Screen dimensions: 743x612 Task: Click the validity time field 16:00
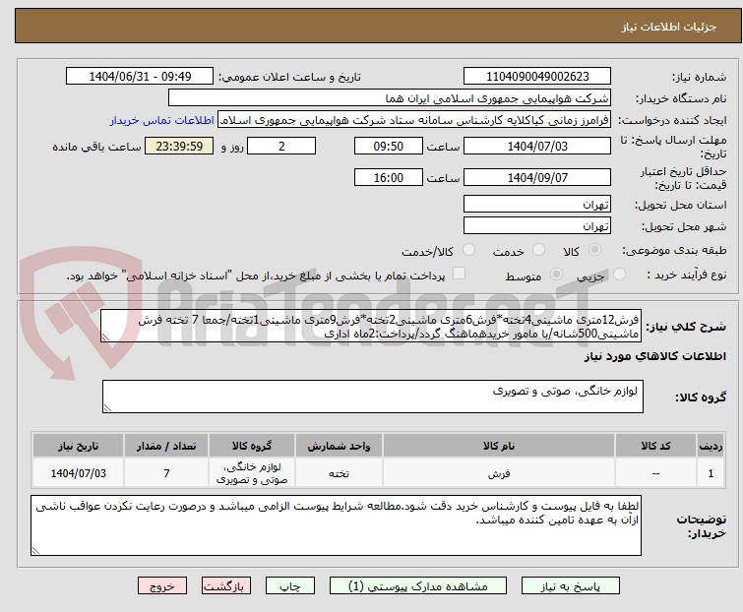pyautogui.click(x=388, y=178)
